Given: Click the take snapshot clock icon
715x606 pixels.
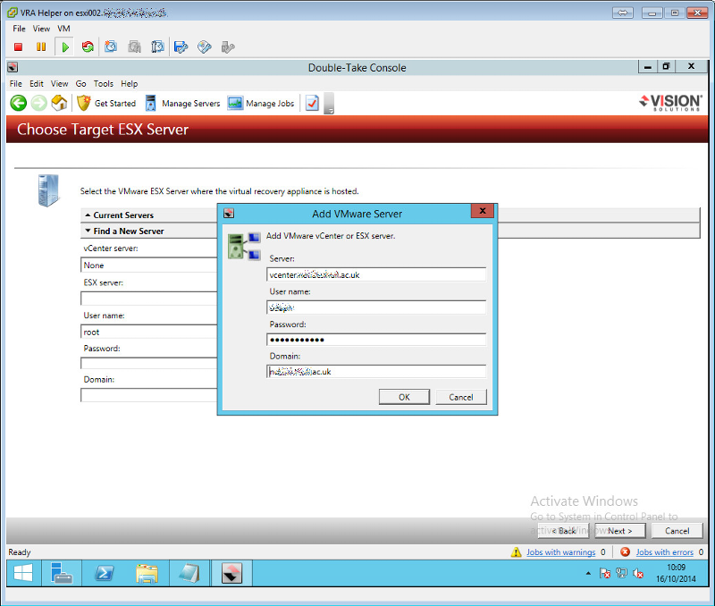Looking at the screenshot, I should (x=111, y=46).
